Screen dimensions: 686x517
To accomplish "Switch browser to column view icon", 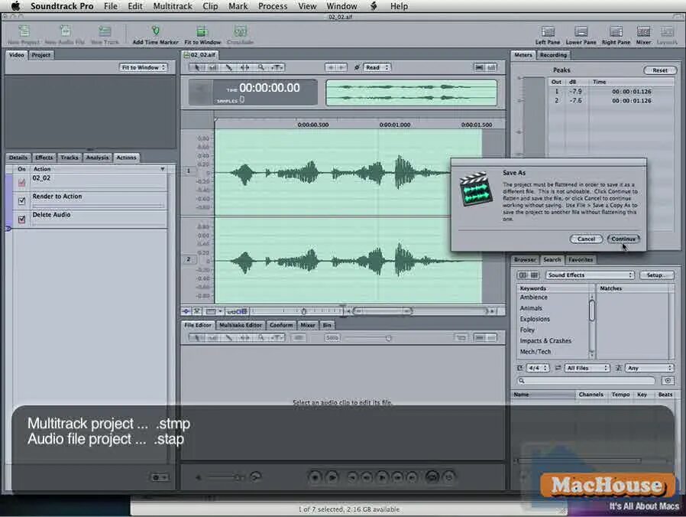I will [523, 275].
